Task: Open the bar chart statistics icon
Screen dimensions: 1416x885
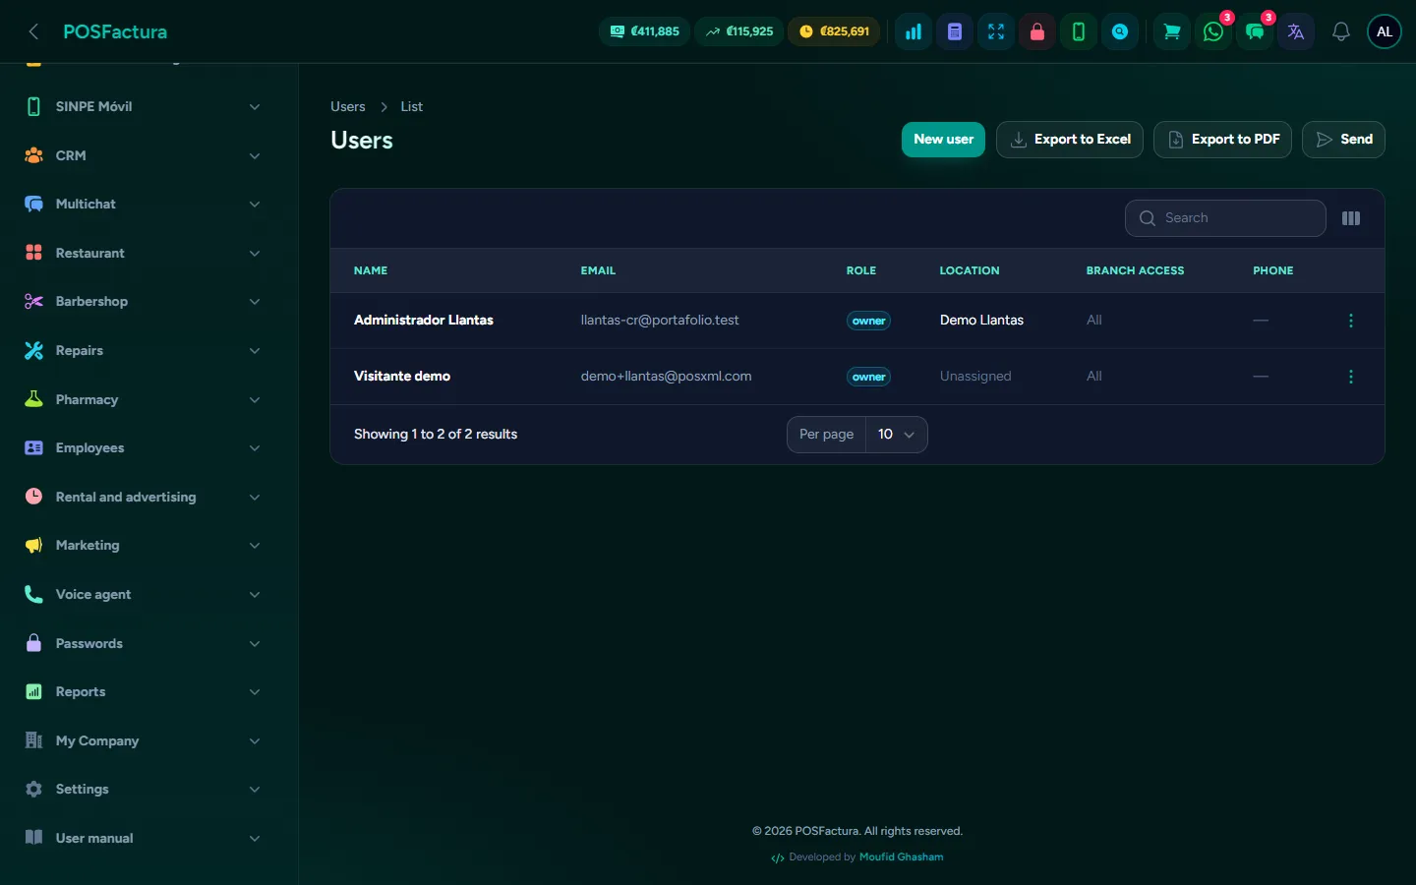Action: pos(914,31)
